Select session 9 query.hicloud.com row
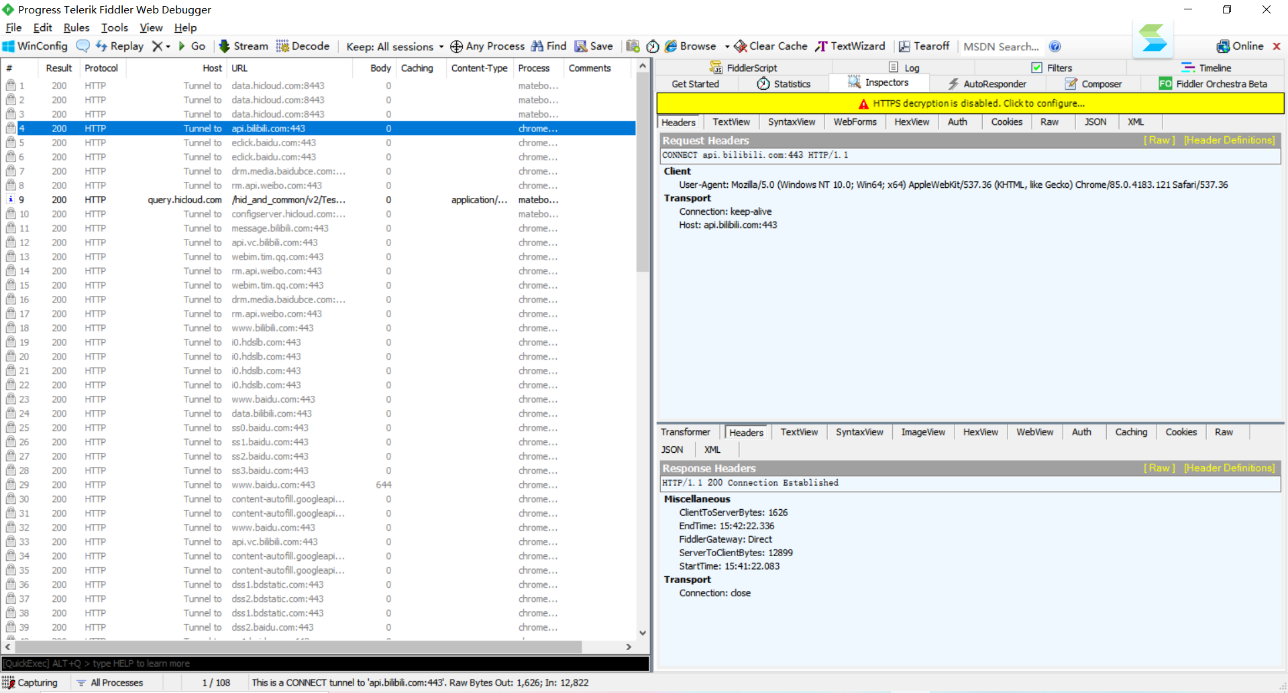 [x=319, y=200]
